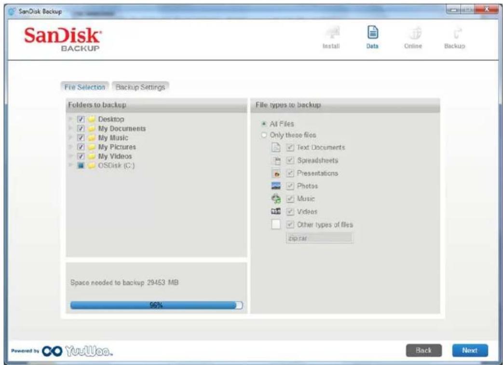The image size is (503, 365).
Task: Click the Presentations file type icon
Action: 276,173
